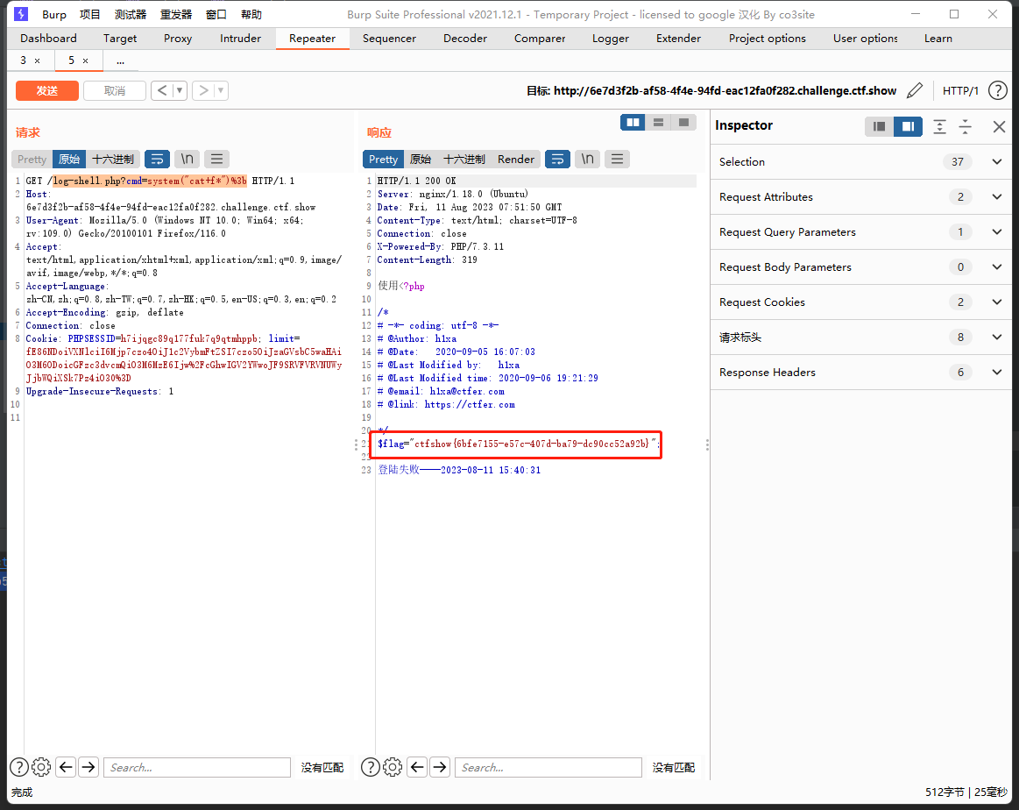The image size is (1019, 810).
Task: Switch request view to 十六进制 hex
Action: (x=113, y=160)
